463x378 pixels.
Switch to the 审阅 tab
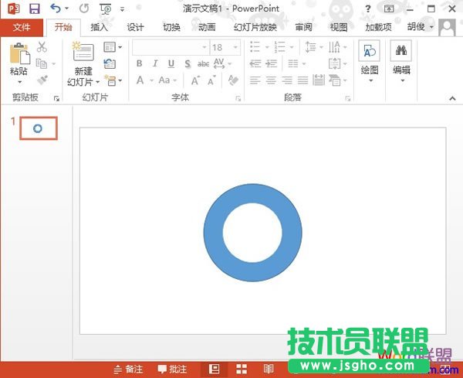tap(303, 28)
